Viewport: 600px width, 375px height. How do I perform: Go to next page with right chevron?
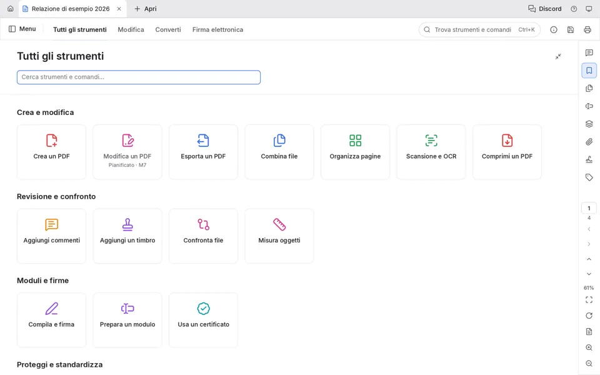[x=589, y=244]
